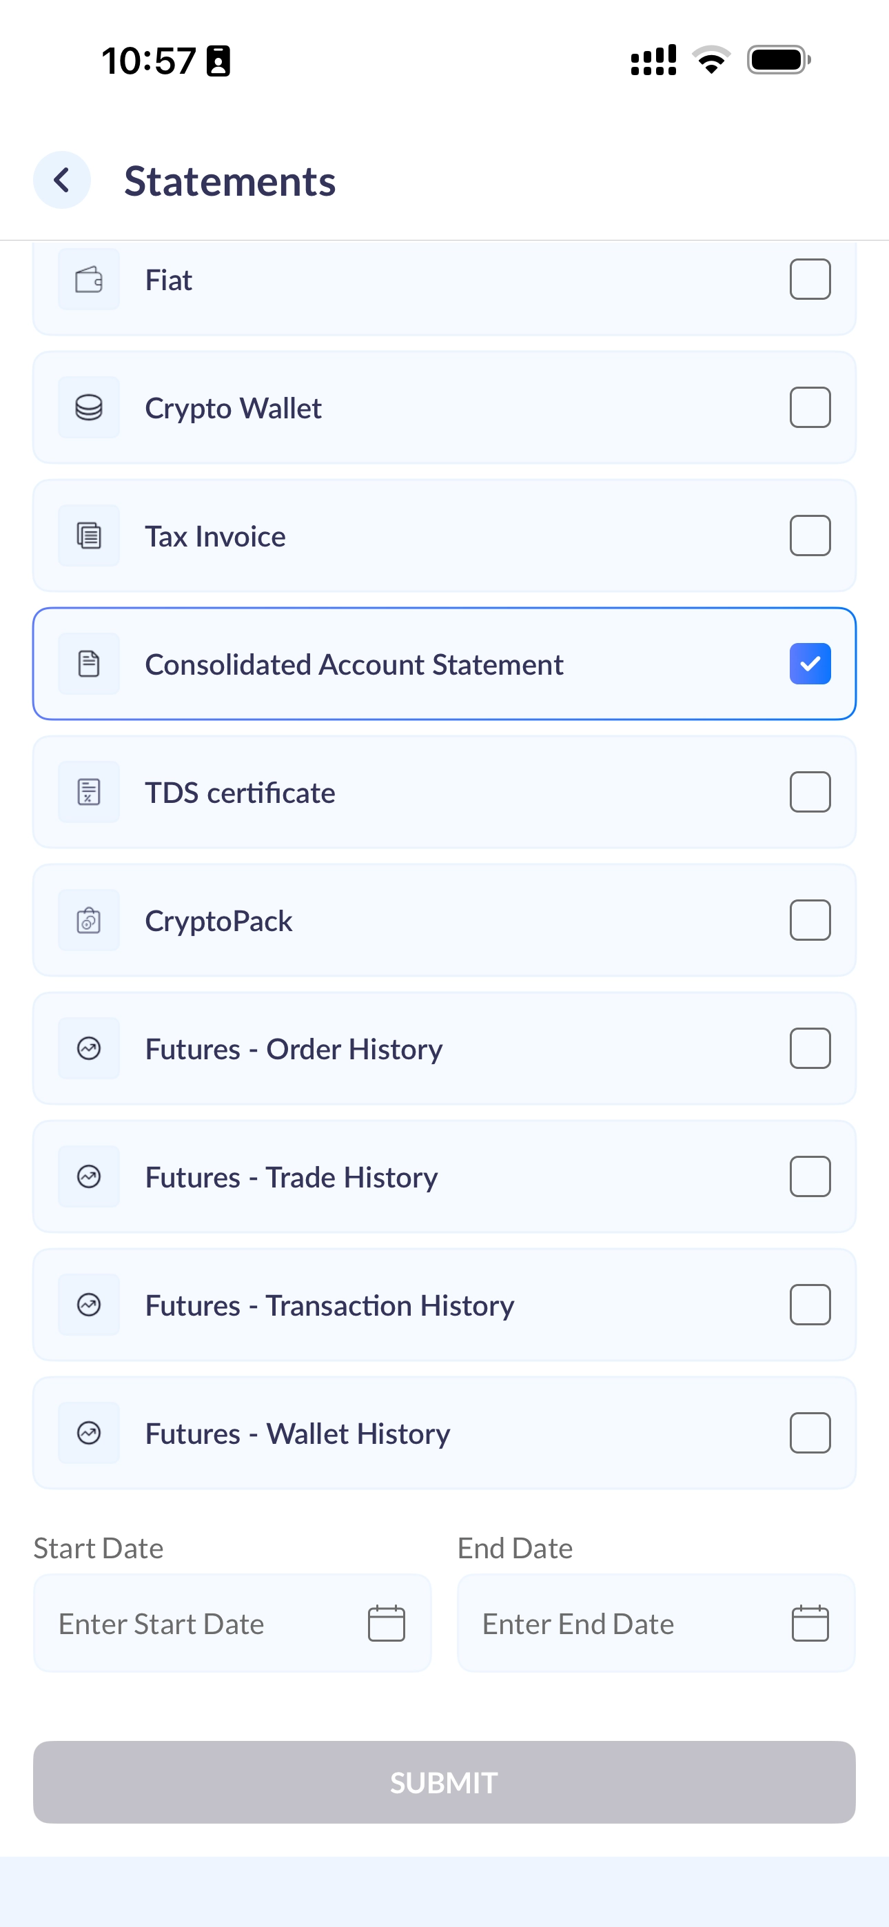Check the Fiat checkbox
This screenshot has width=889, height=1927.
point(810,279)
